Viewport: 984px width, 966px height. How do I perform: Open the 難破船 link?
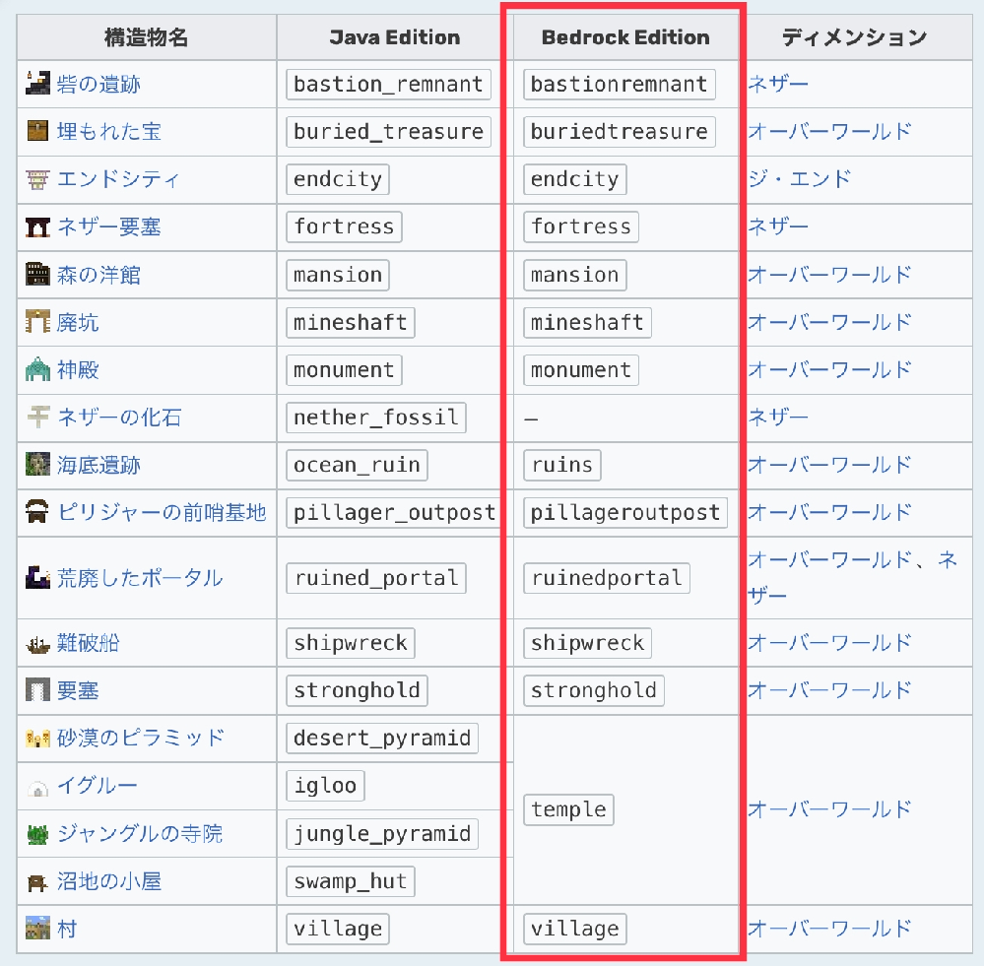coord(88,643)
